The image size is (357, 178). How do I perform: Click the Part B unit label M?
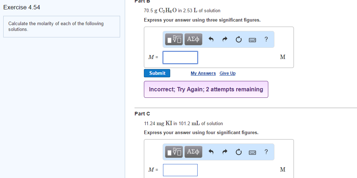pos(283,57)
